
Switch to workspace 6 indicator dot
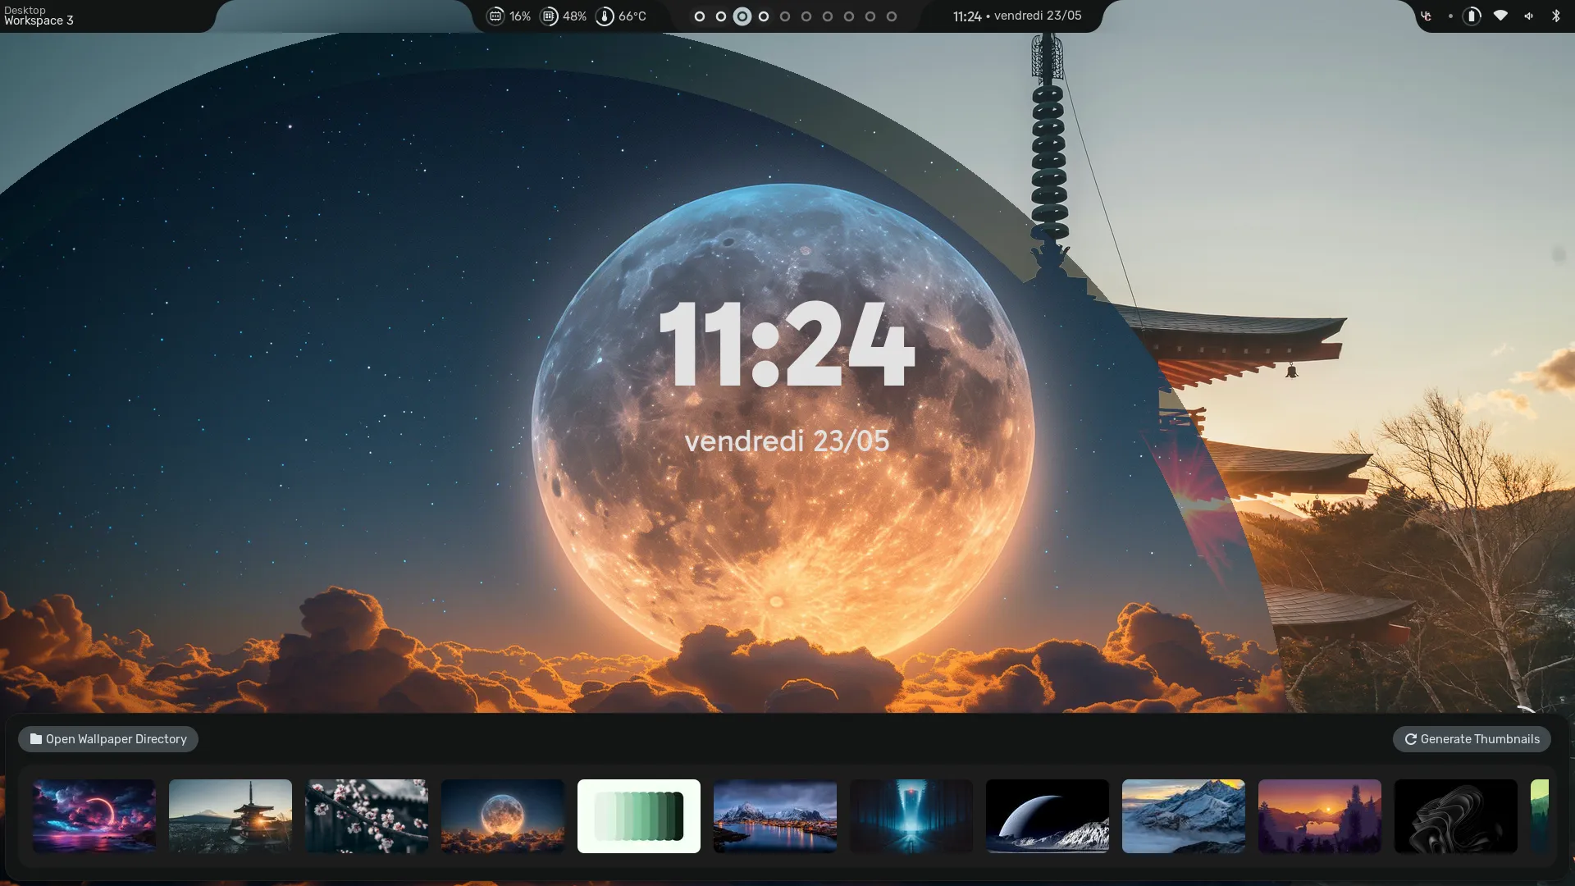tap(806, 16)
